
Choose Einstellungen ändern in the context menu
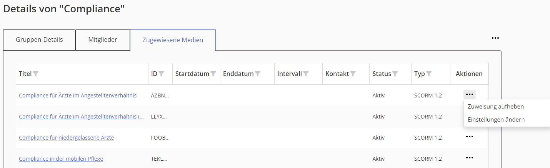pos(496,120)
